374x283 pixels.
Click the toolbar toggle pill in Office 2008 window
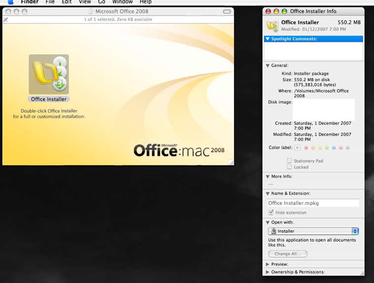pyautogui.click(x=227, y=11)
